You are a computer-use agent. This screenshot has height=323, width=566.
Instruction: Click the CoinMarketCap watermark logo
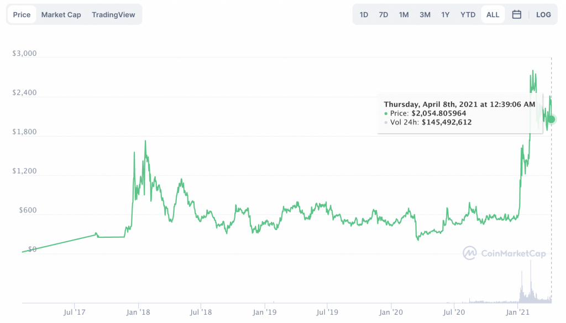[504, 253]
